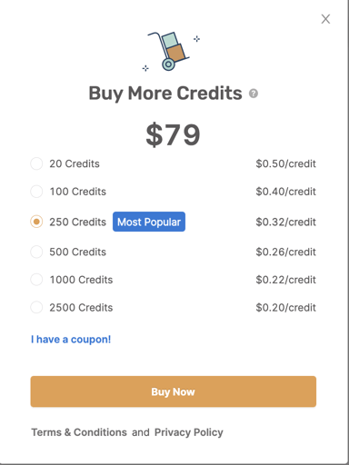Open the I have a coupon link
The image size is (349, 465).
click(71, 340)
